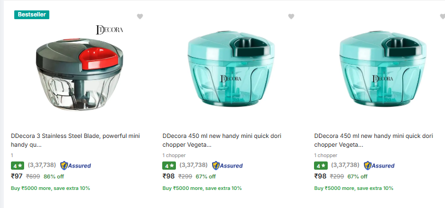Click the 4-star rating badge of middle product

pos(169,166)
